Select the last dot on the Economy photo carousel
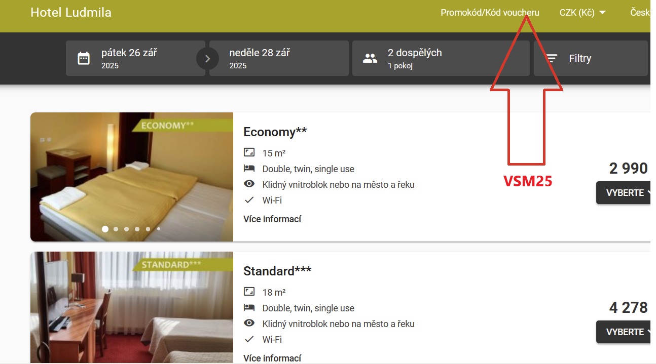 pos(159,229)
